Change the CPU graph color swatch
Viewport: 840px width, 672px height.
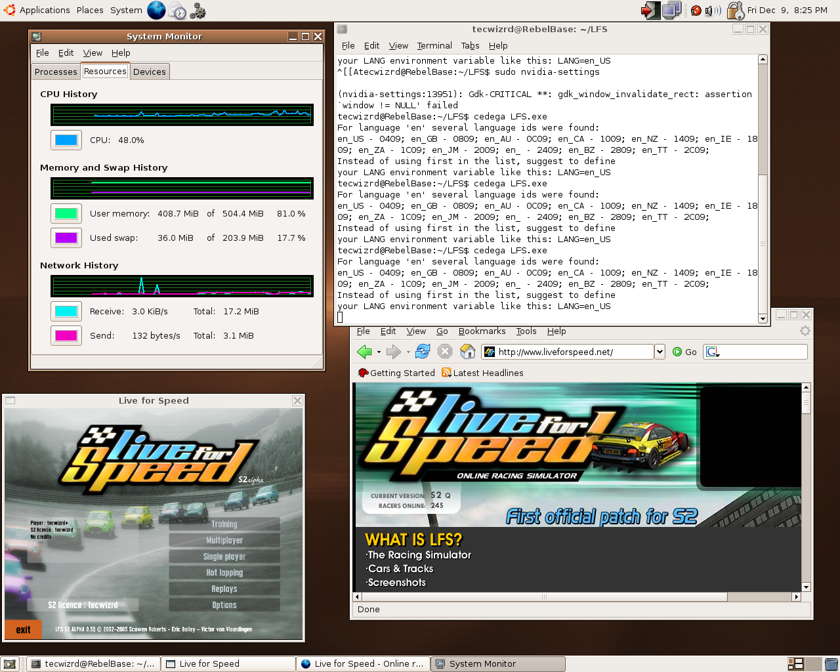pos(66,140)
